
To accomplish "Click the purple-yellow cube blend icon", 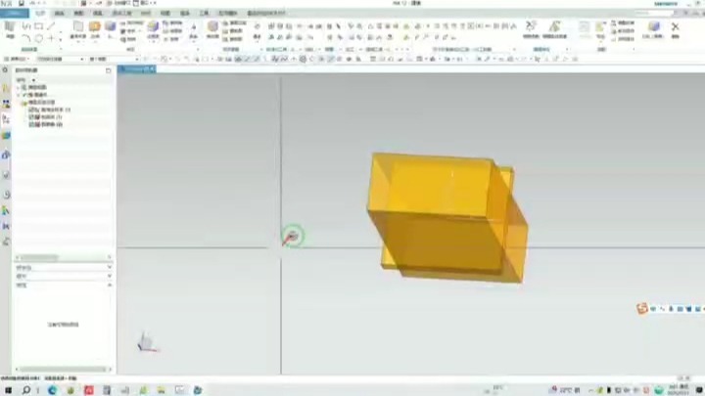I will pos(153,27).
